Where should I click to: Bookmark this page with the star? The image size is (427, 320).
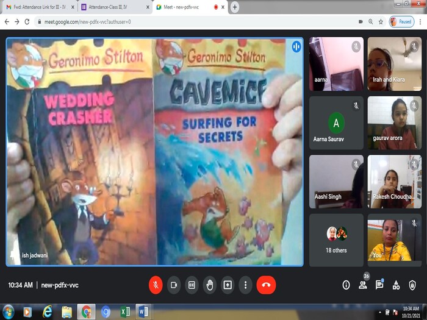381,21
